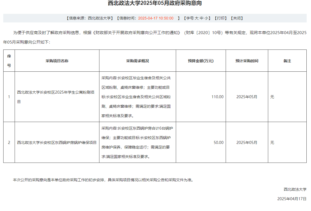Click the closing note starting 本次公开的采购意向
This screenshot has height=211, width=311.
tap(103, 180)
